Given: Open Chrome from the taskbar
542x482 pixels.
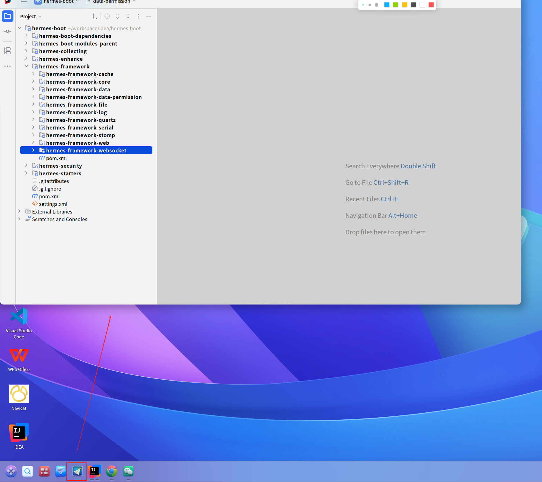Looking at the screenshot, I should pos(111,471).
